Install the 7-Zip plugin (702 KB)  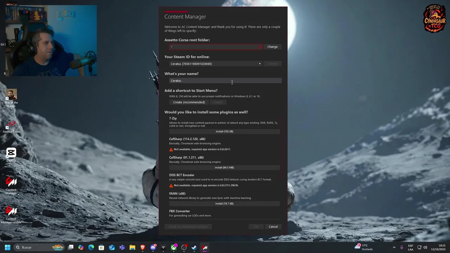(224, 131)
